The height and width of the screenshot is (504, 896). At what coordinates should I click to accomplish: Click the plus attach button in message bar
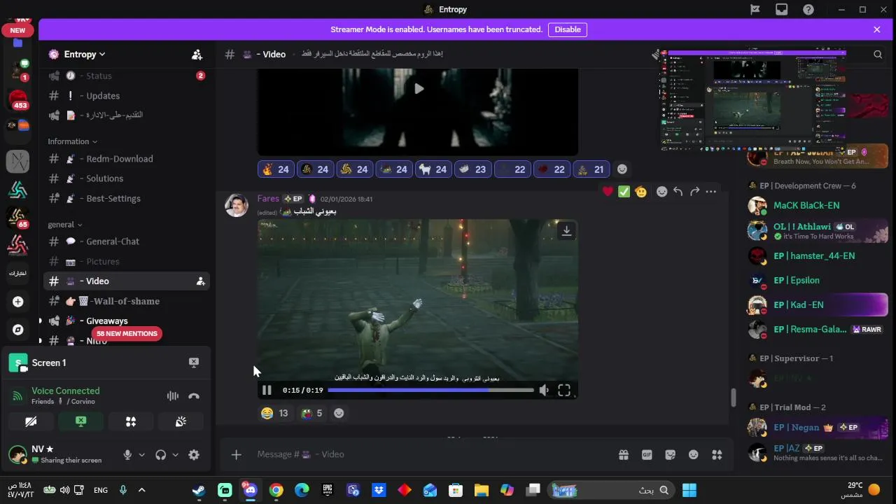click(x=237, y=455)
